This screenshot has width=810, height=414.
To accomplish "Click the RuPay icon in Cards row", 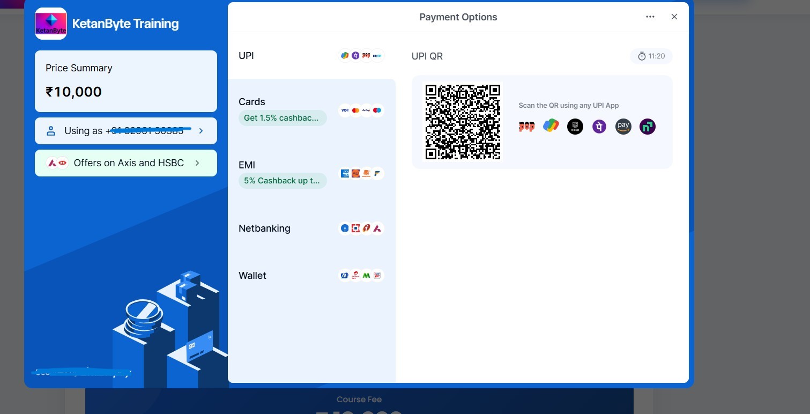I will (366, 110).
